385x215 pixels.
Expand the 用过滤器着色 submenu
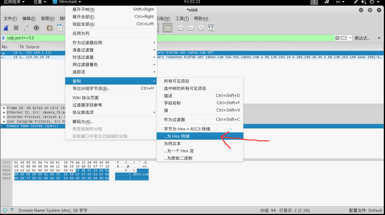[x=111, y=65]
